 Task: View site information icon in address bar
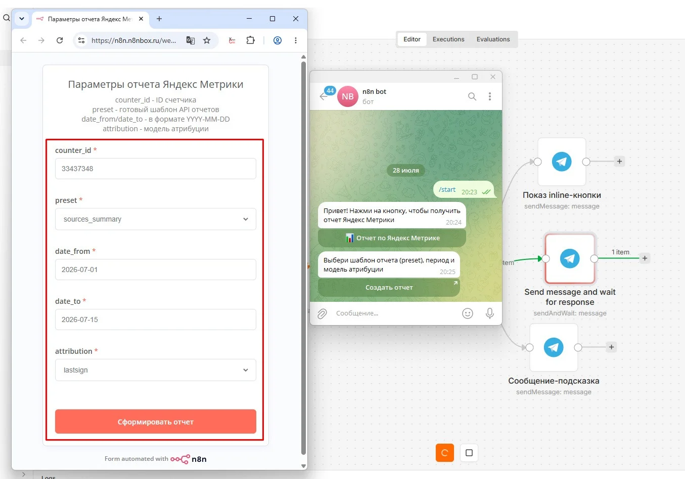[x=81, y=40]
